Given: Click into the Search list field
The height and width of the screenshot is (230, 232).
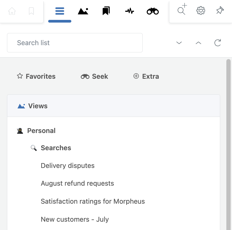Looking at the screenshot, I should tap(75, 43).
